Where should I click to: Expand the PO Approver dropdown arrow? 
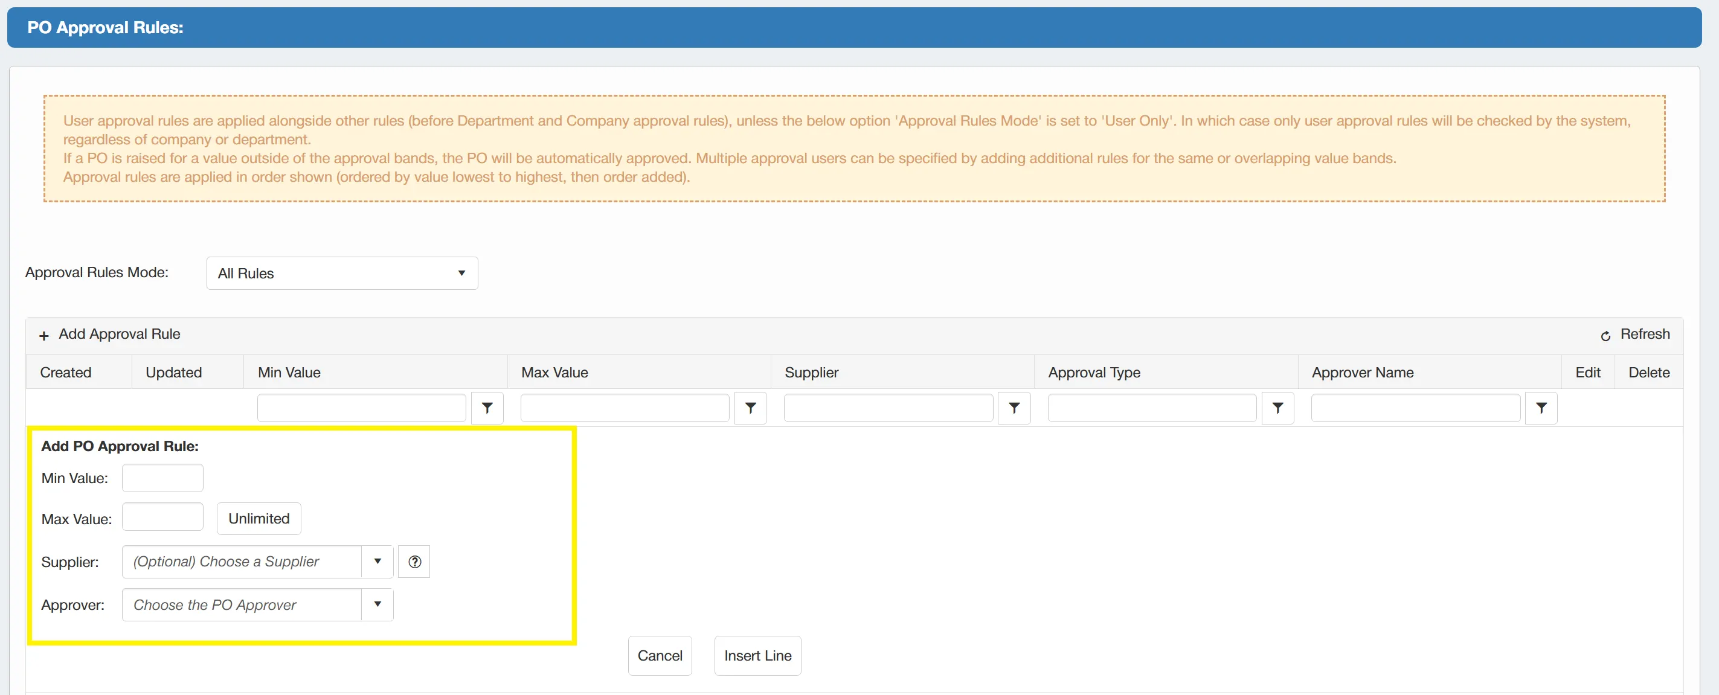click(378, 604)
